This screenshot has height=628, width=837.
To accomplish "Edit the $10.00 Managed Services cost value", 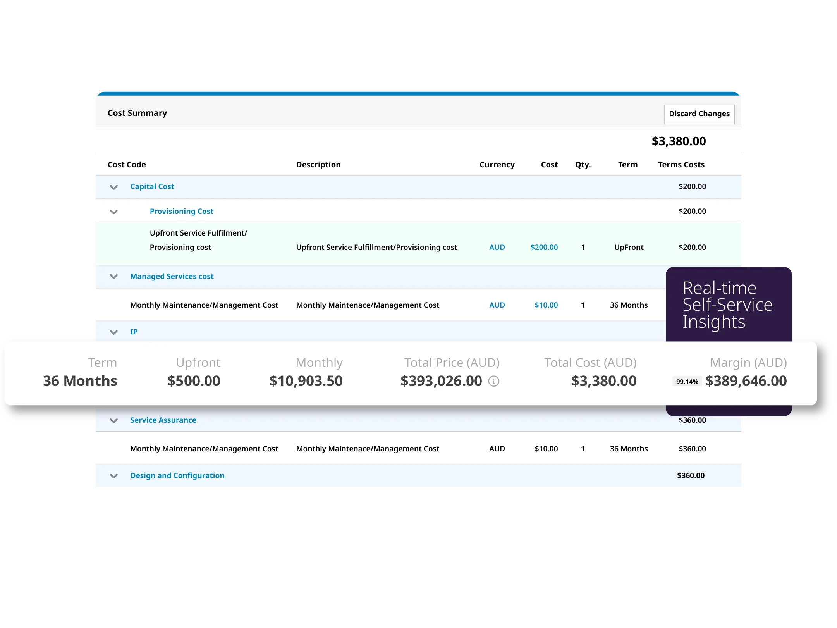I will [546, 305].
